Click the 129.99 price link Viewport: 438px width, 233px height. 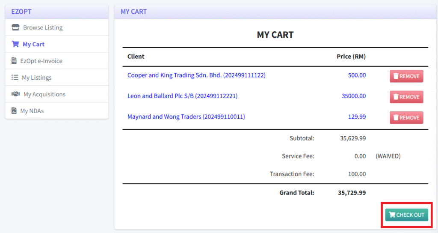(357, 116)
